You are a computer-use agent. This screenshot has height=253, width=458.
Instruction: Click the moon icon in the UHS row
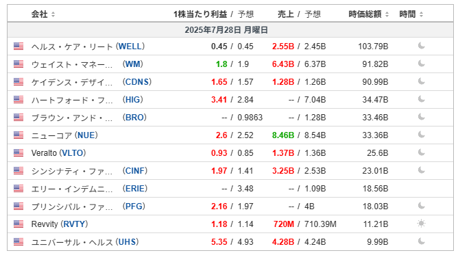(x=421, y=241)
